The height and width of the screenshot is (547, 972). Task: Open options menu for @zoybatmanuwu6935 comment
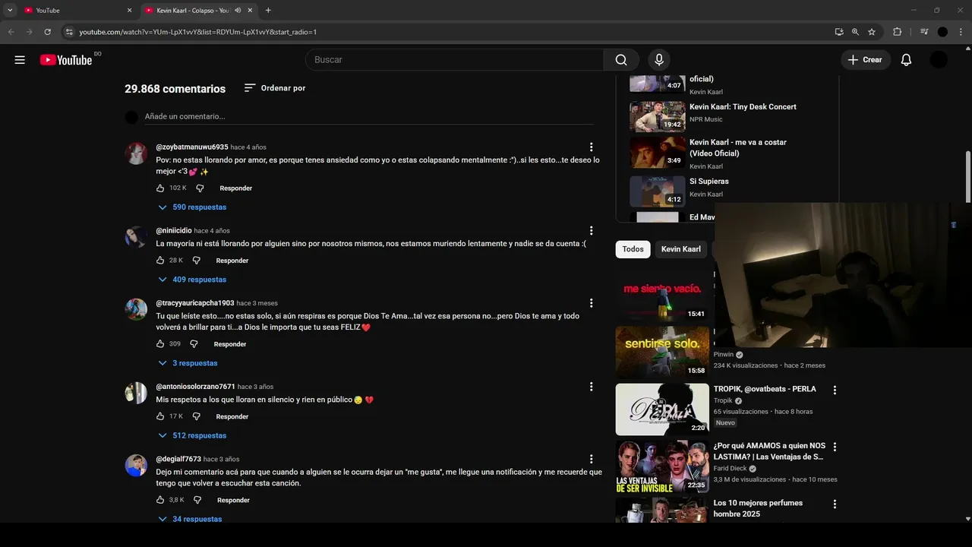[x=591, y=147]
